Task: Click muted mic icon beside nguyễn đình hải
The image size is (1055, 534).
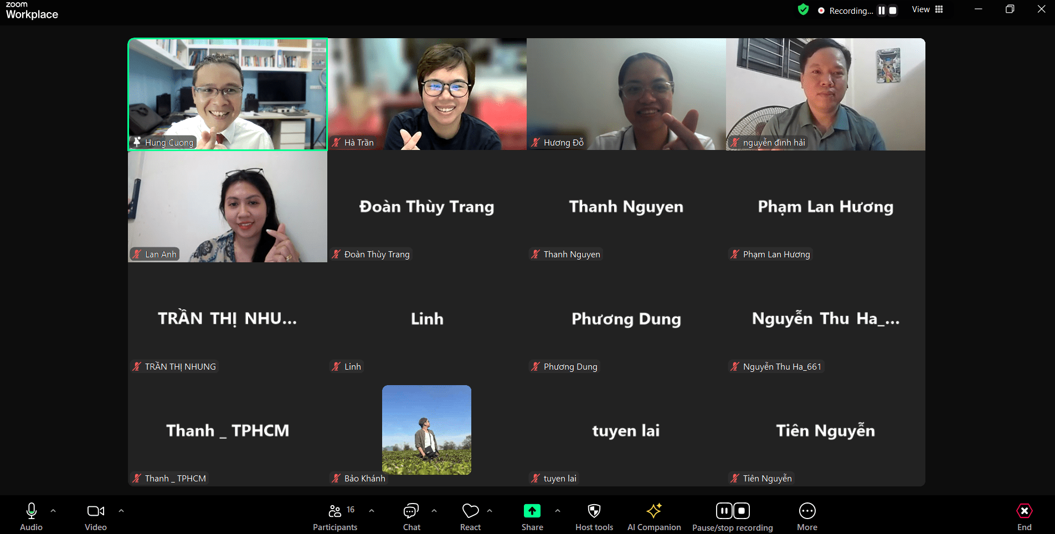Action: click(735, 142)
